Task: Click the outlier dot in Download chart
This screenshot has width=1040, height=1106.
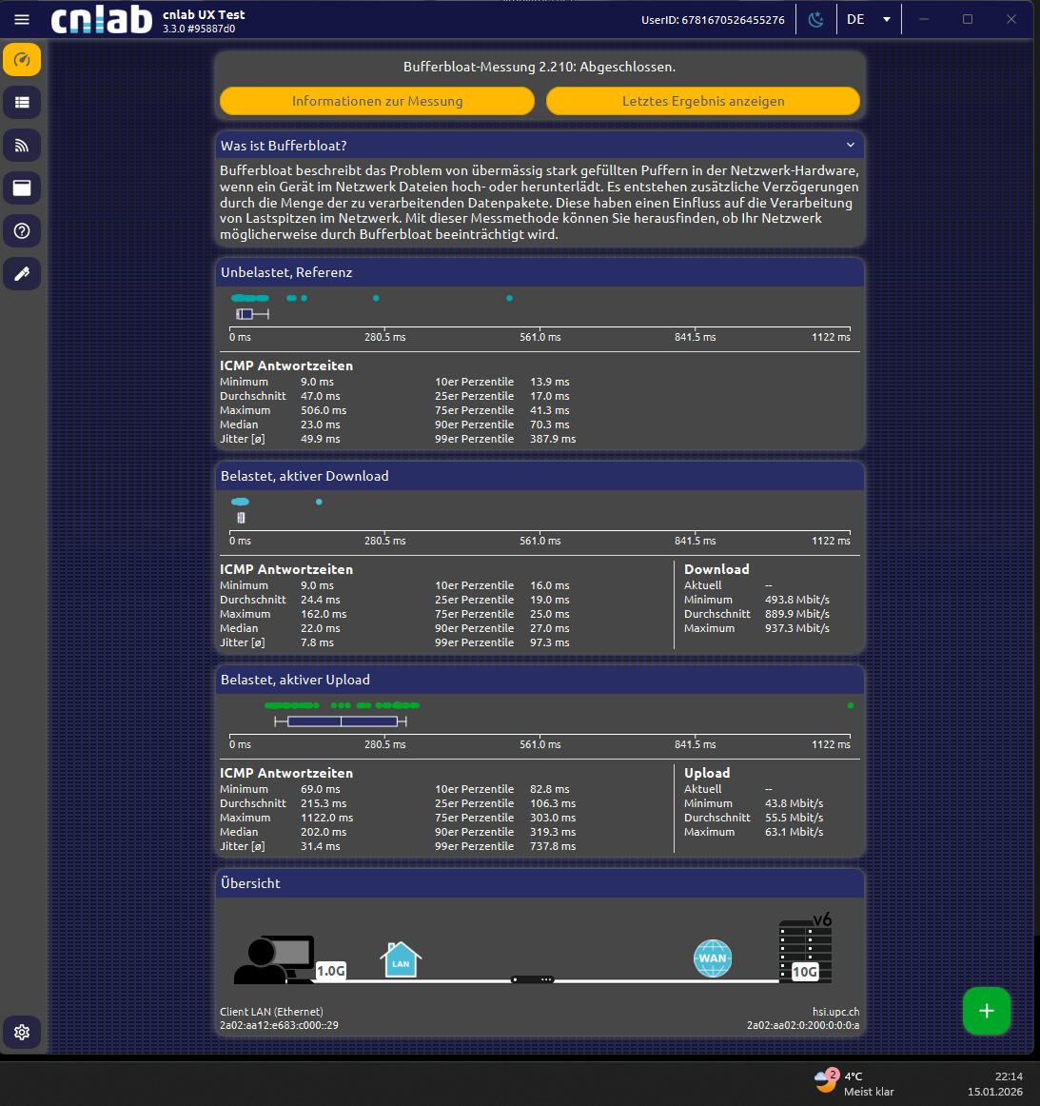Action: (319, 503)
